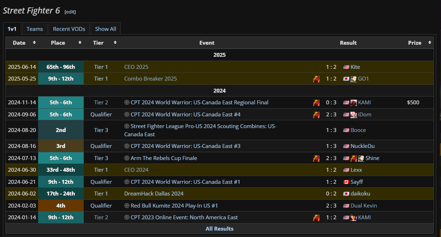The image size is (441, 237).
Task: Click the 0 : 3 result score
Action: 331,103
